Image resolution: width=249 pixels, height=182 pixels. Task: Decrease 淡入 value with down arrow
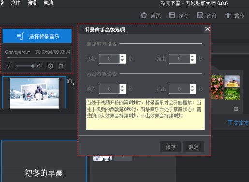[x=122, y=91]
